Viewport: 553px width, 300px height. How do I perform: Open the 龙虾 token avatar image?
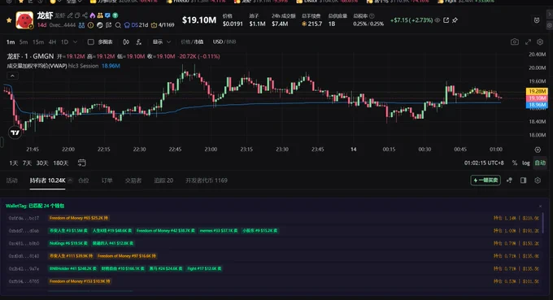[x=24, y=20]
